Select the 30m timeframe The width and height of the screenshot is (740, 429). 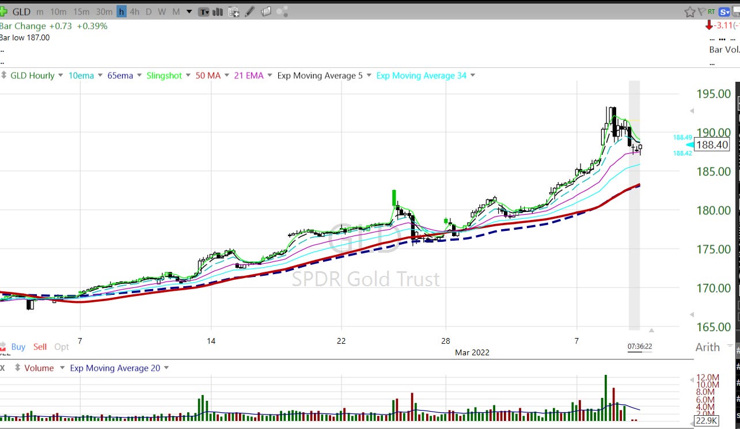click(104, 12)
